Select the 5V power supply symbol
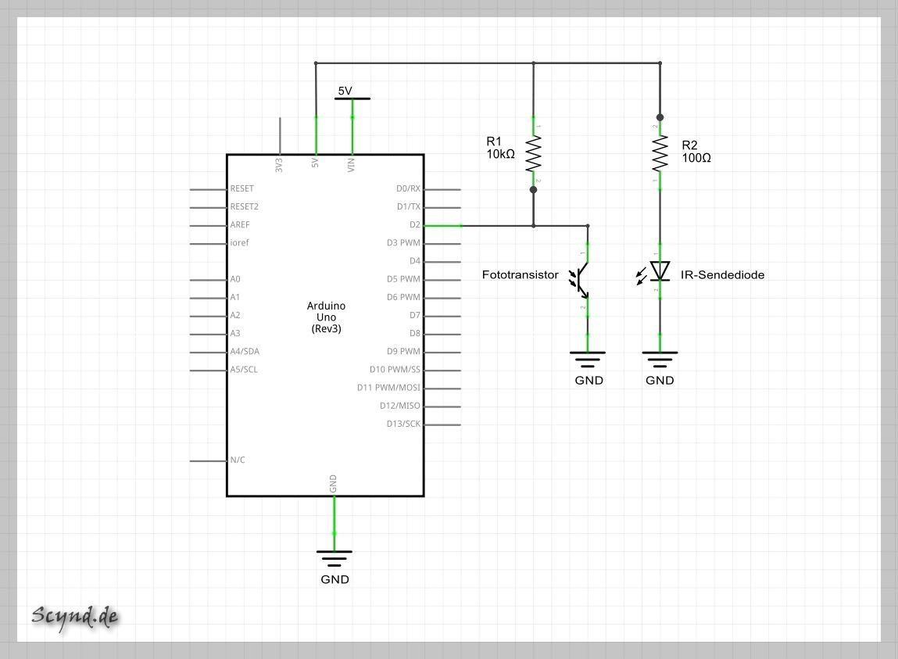Image resolution: width=898 pixels, height=659 pixels. (x=352, y=98)
